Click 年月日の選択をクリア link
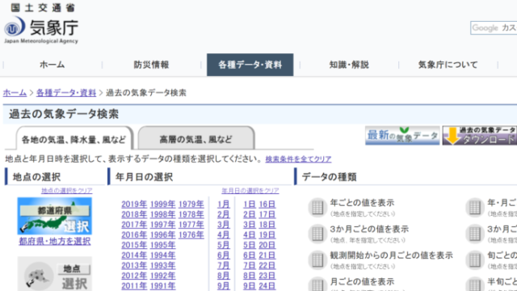517x291 pixels. pyautogui.click(x=250, y=191)
